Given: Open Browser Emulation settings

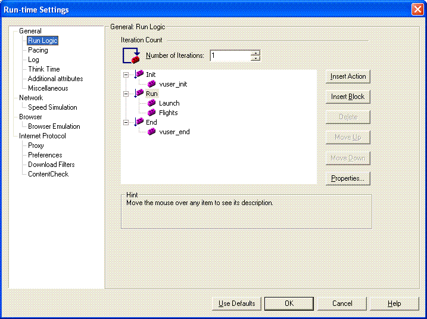Looking at the screenshot, I should click(x=54, y=126).
